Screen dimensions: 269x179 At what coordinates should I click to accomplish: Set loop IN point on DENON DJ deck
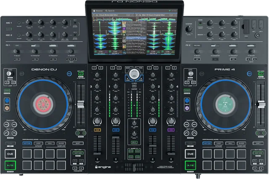7,83
